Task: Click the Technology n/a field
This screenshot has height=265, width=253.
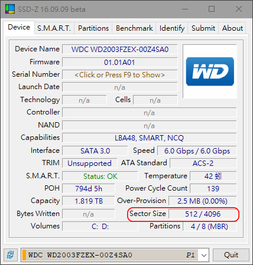Action: [85, 100]
